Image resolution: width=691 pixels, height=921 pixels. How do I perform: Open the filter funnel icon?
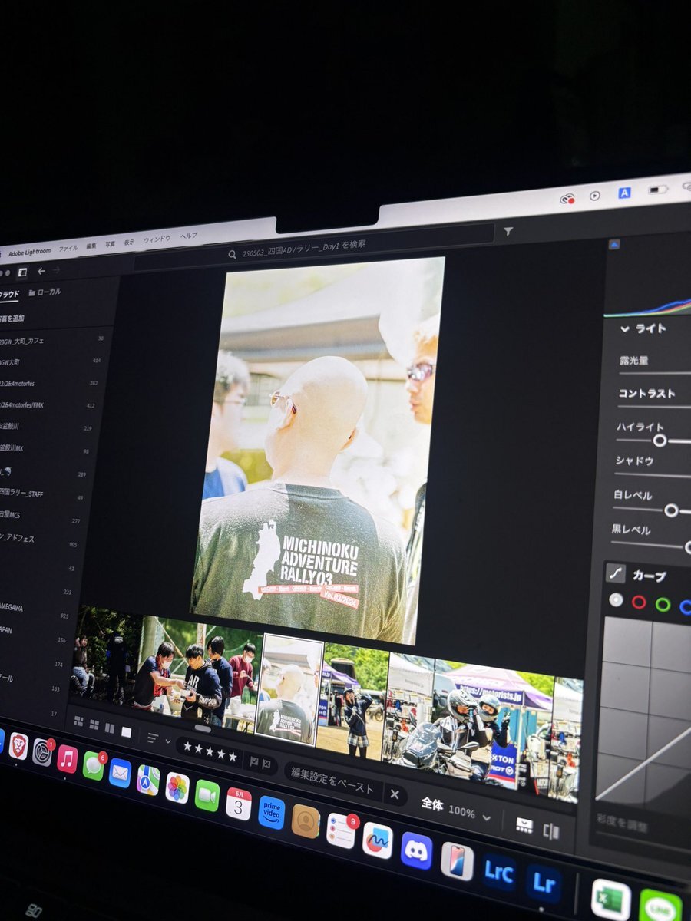pyautogui.click(x=508, y=231)
